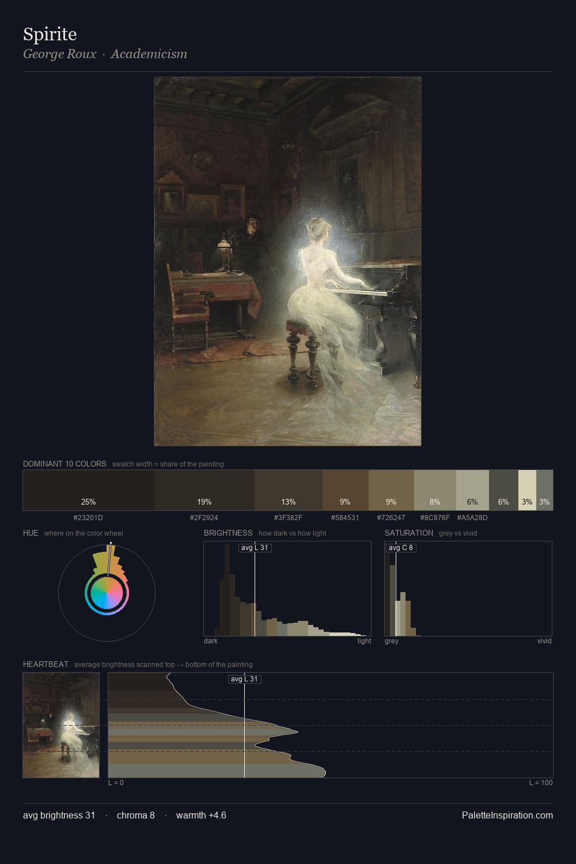Click the warmth +4.6 footer text
This screenshot has width=576, height=864.
(201, 816)
